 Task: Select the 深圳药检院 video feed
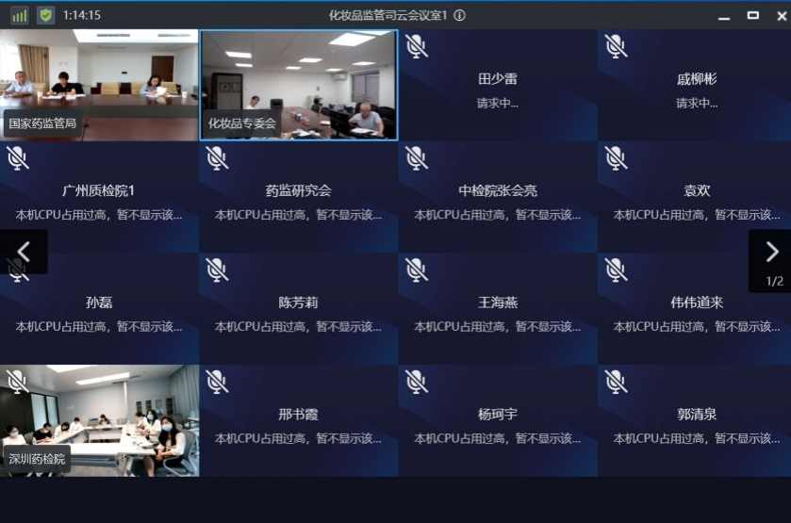pyautogui.click(x=99, y=420)
